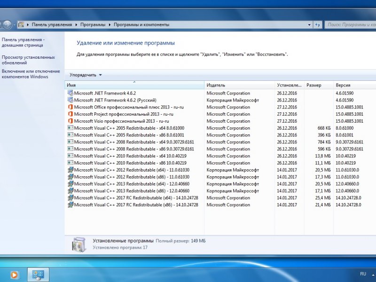
Task: Sort list by Издатель column header
Action: pos(240,85)
